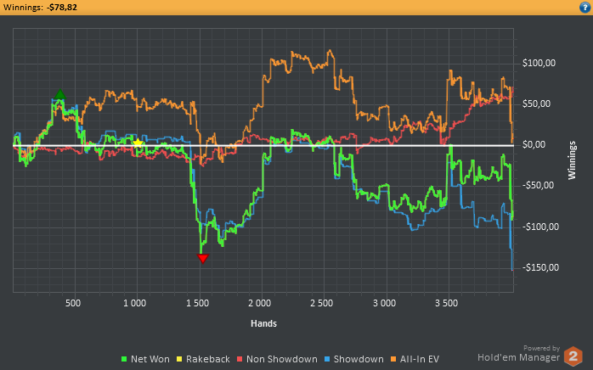Click the Winnings y-axis title
This screenshot has height=370, width=593.
[572, 160]
